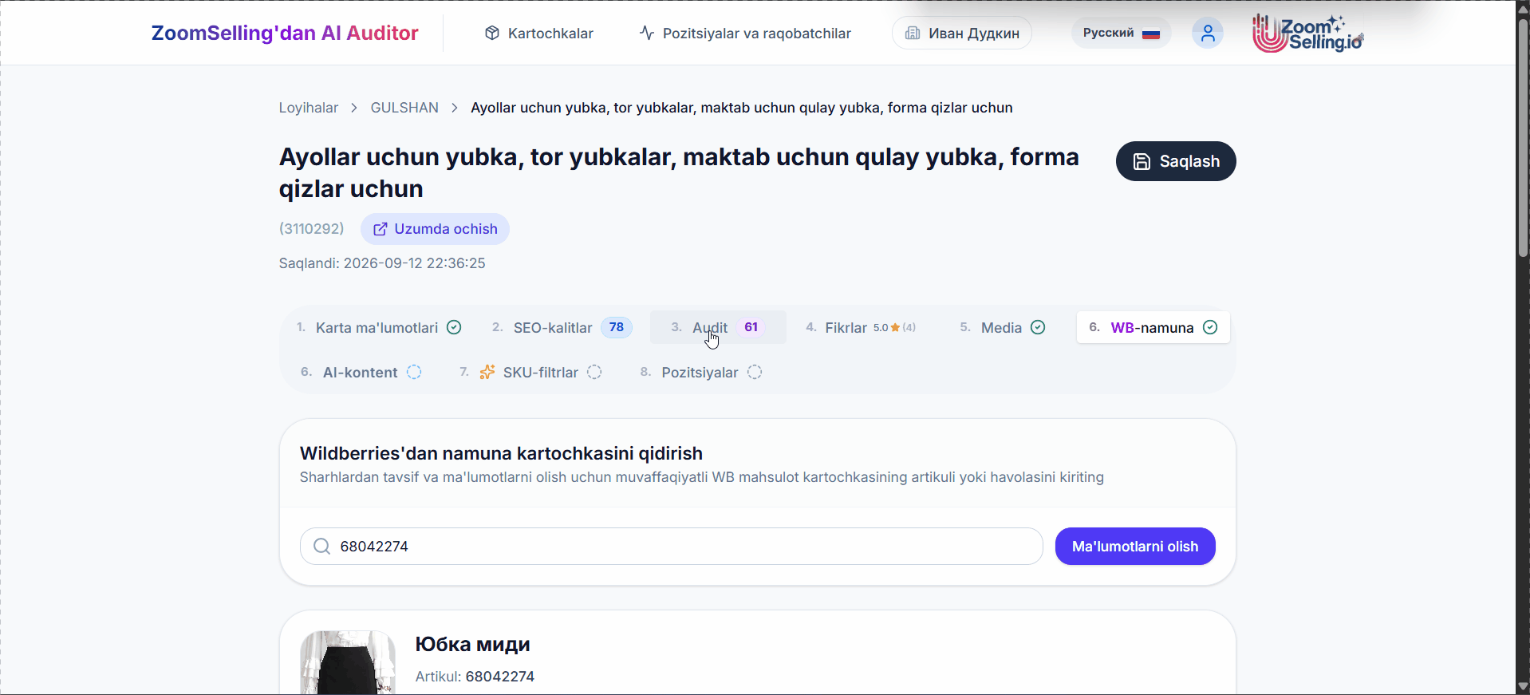
Task: Click the 61 badge on Audit
Action: point(751,327)
